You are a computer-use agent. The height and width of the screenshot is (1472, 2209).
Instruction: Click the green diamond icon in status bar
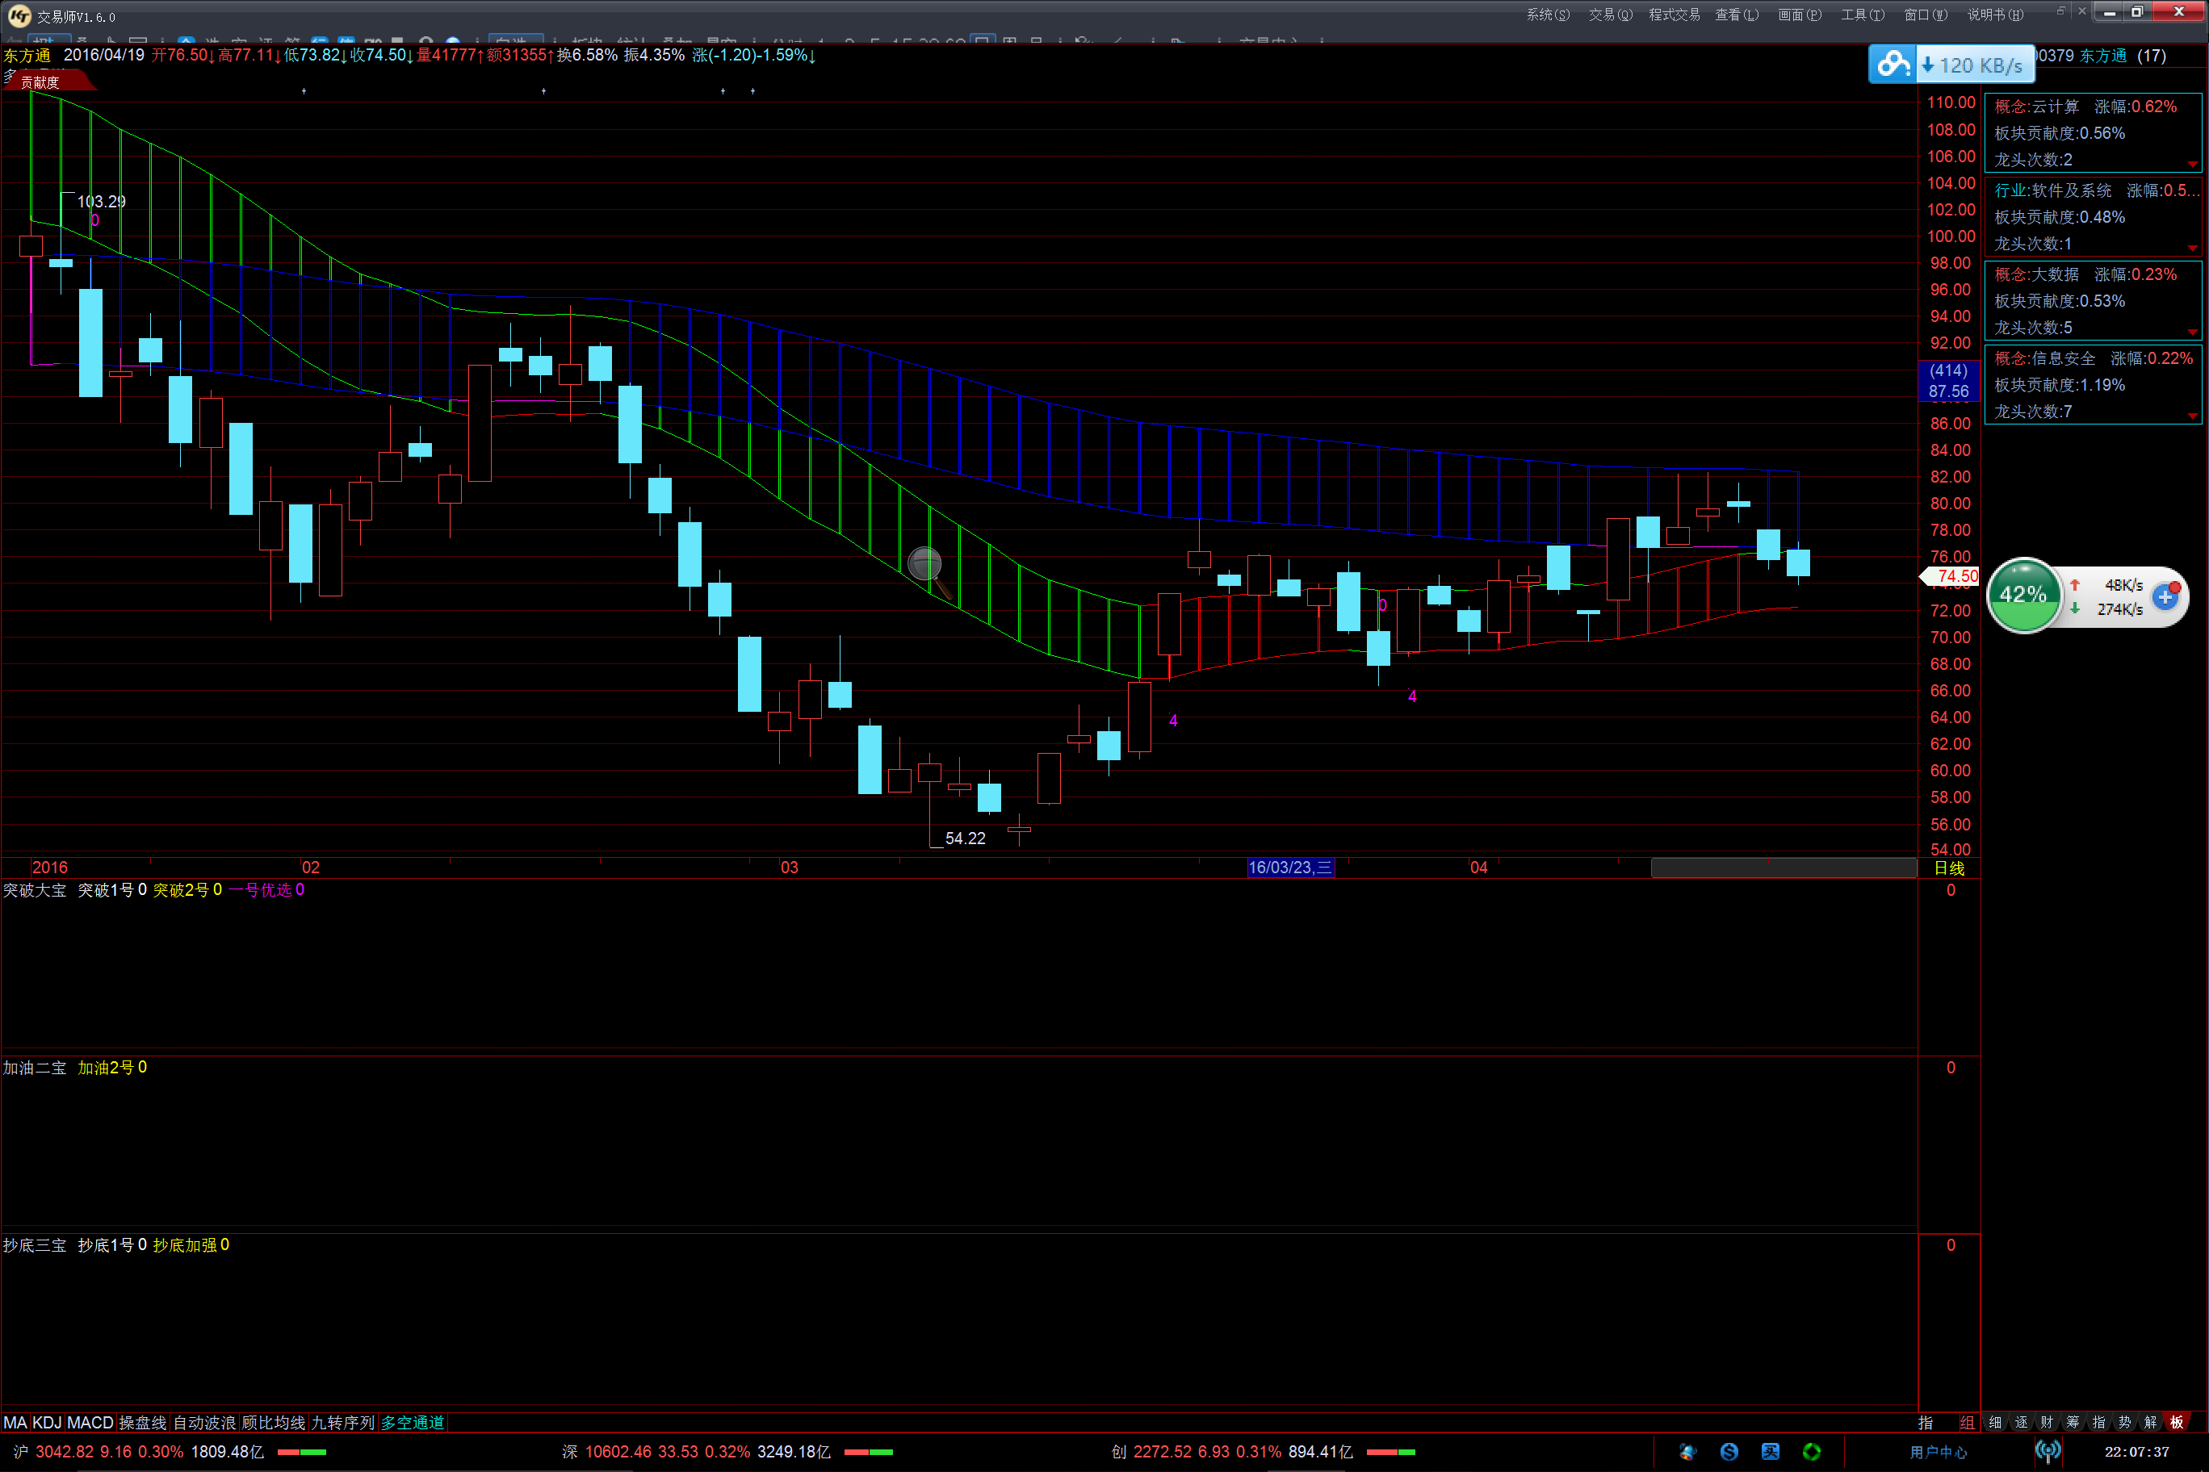tap(1812, 1453)
